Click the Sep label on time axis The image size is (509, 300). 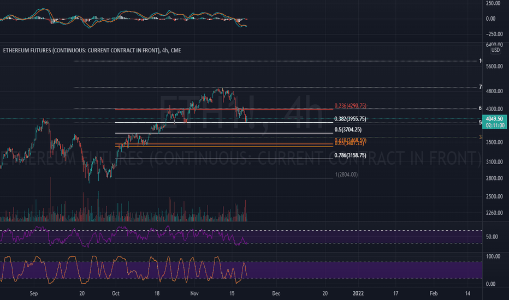[x=34, y=293]
